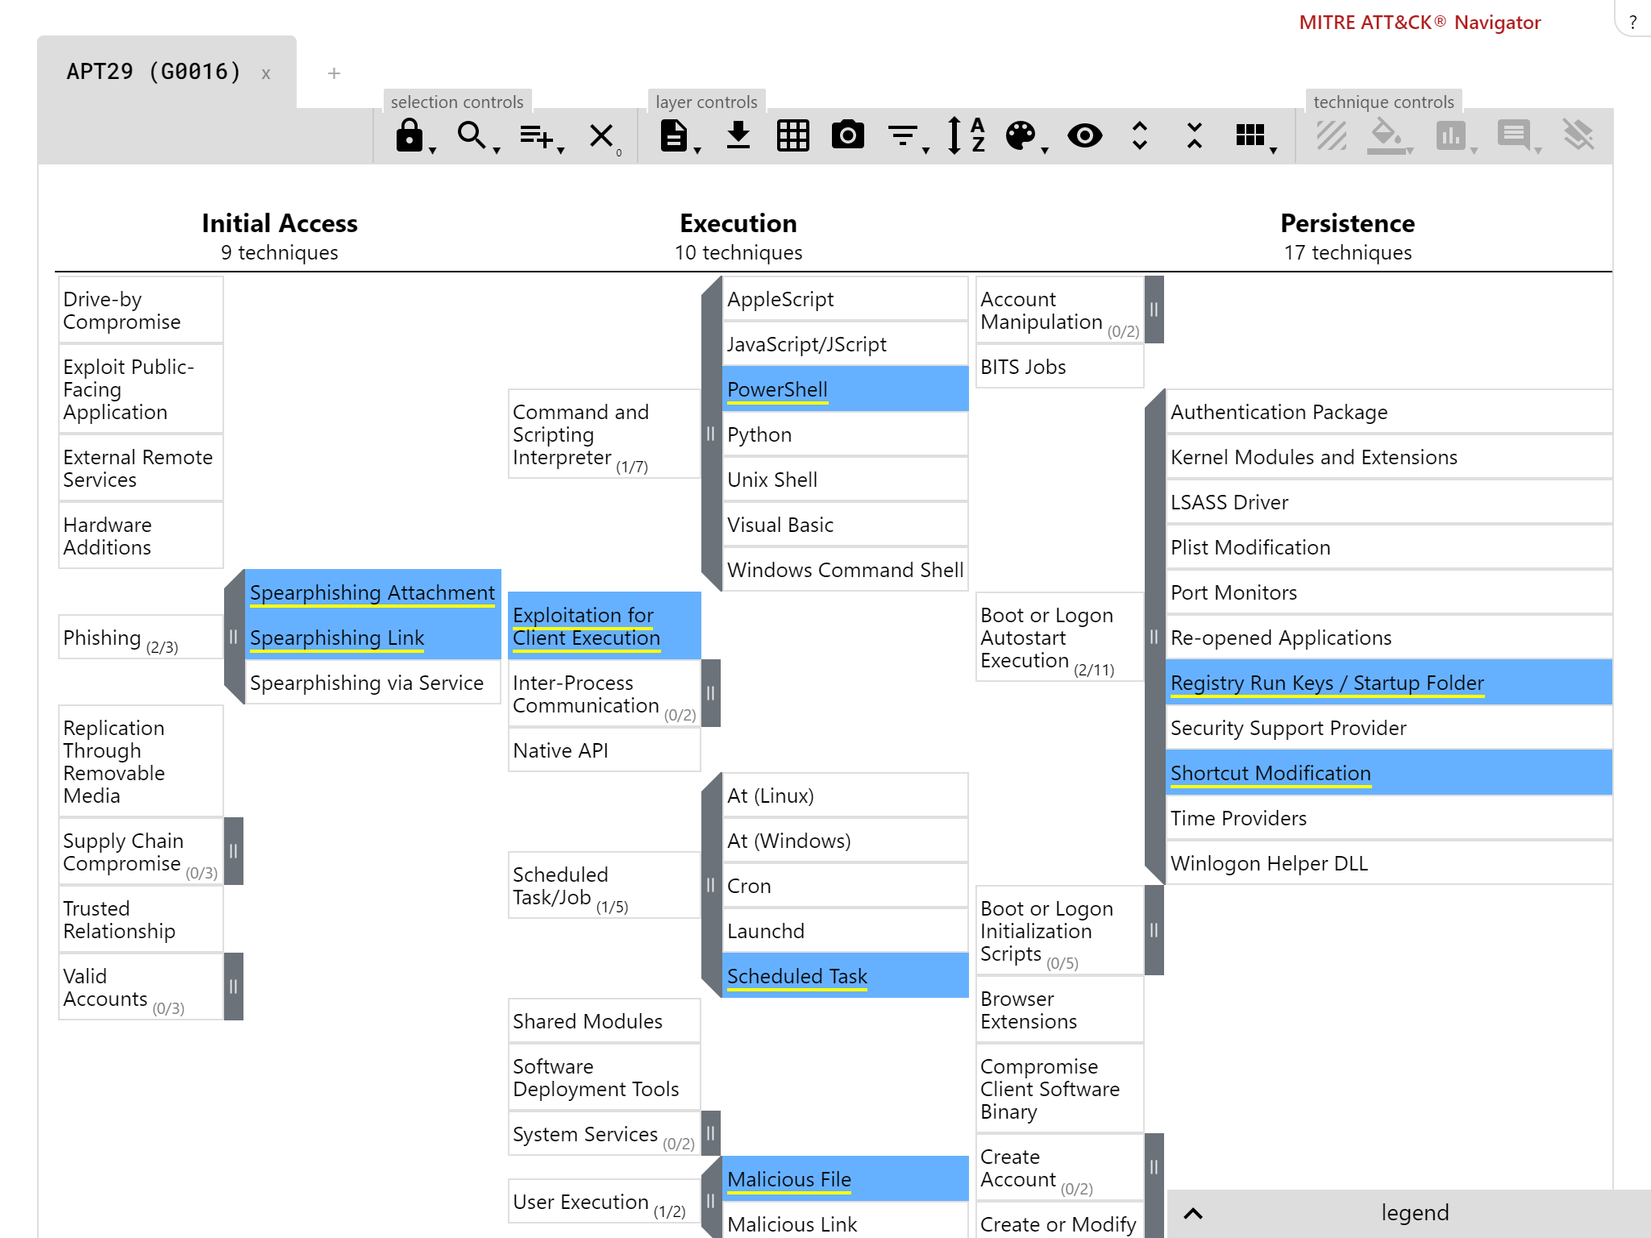The height and width of the screenshot is (1238, 1651).
Task: Select Hardware Additions technique
Action: [x=141, y=536]
